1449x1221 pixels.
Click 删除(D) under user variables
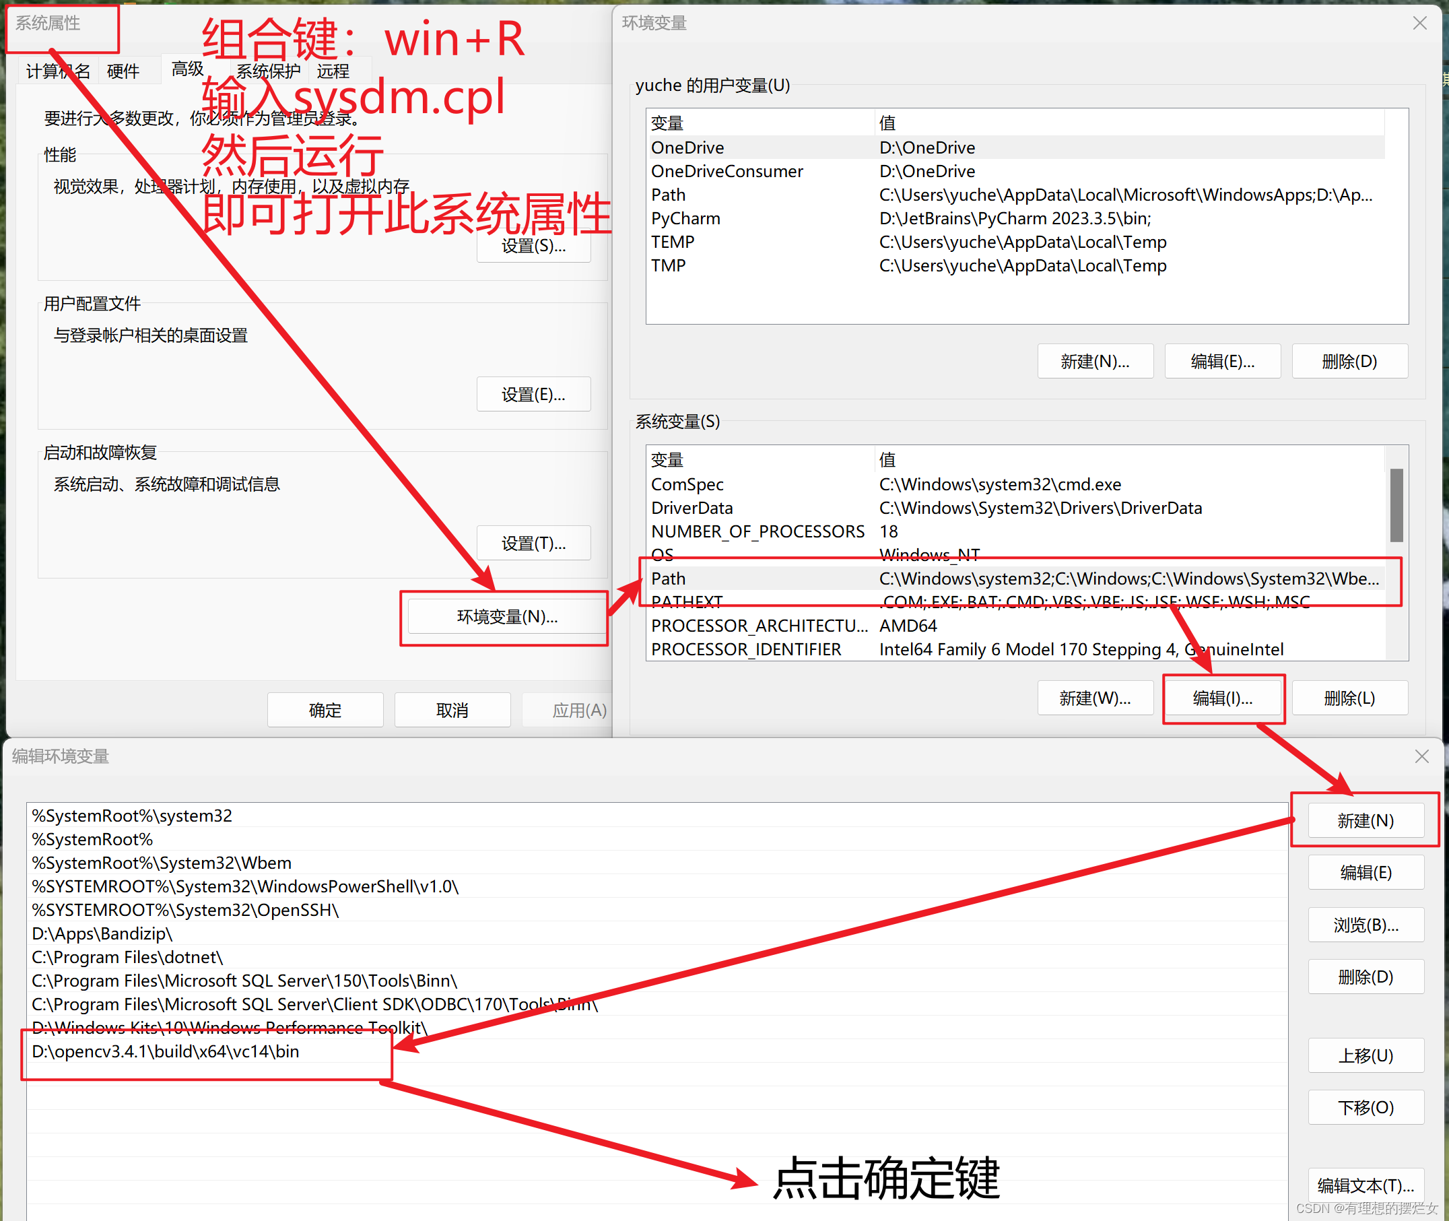click(1349, 360)
